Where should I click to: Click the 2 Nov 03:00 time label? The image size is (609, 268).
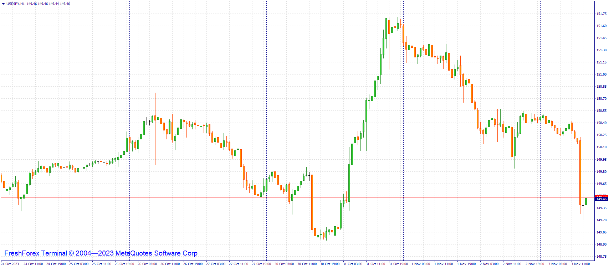point(489,264)
